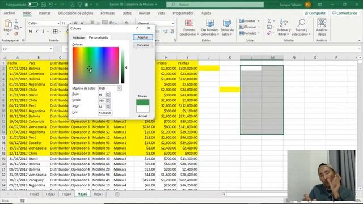
Task: Toggle bold N formatting
Action: [30, 32]
